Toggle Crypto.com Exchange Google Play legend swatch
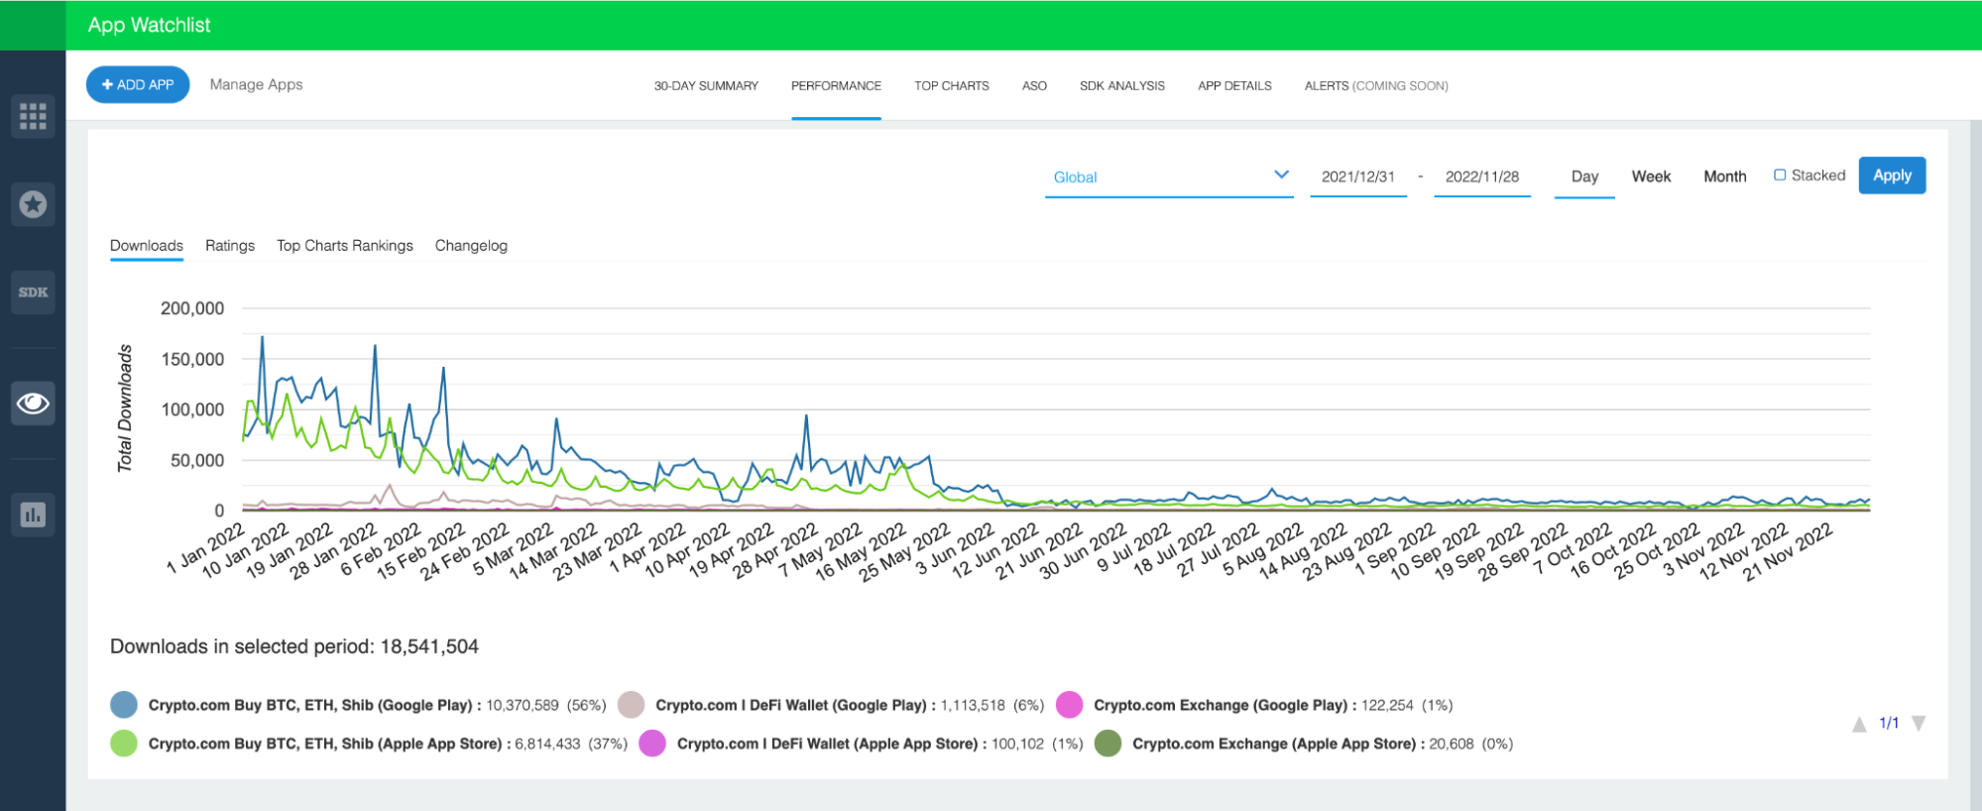Viewport: 1982px width, 811px height. click(x=1070, y=705)
